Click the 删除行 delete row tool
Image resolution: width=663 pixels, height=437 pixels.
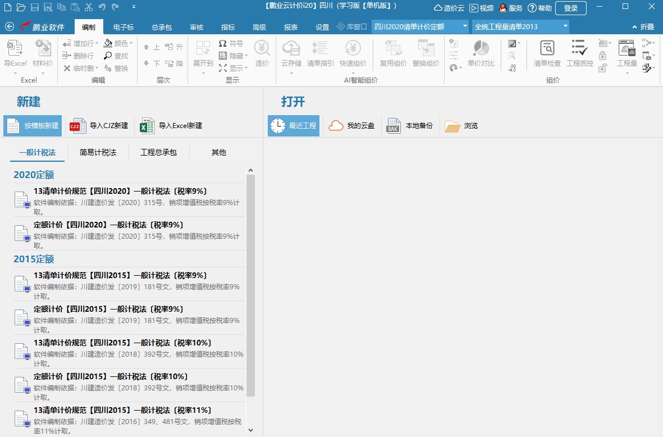(78, 56)
